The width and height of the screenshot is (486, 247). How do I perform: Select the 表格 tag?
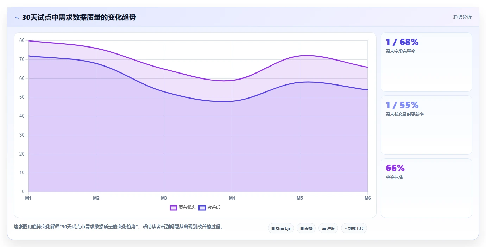pos(306,228)
